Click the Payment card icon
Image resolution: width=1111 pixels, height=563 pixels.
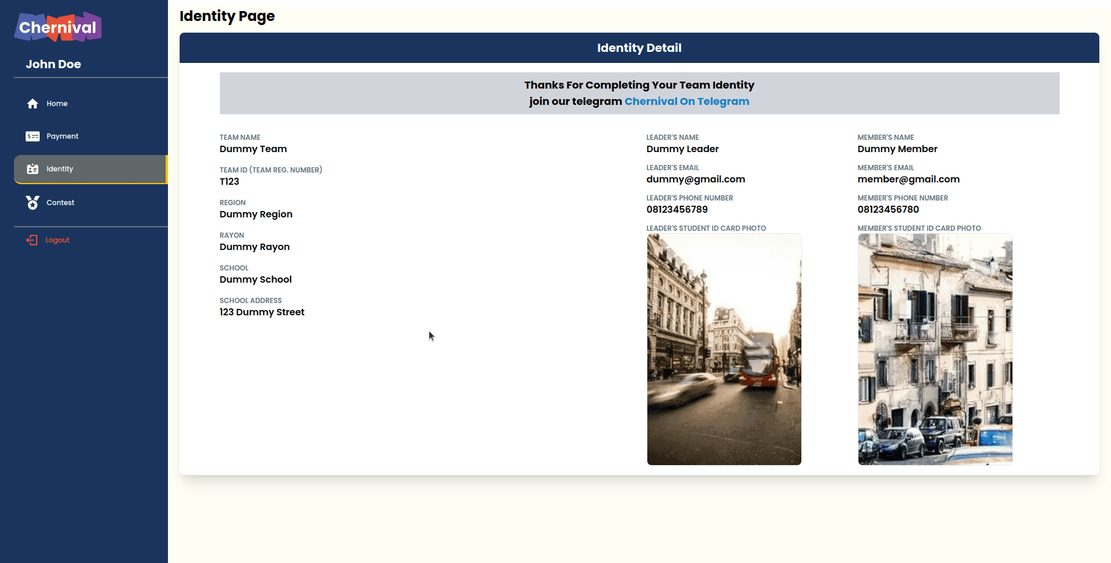(33, 136)
